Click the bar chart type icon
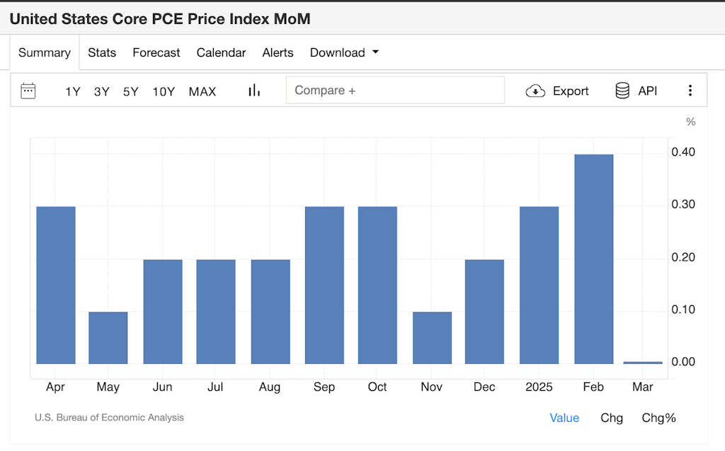 254,91
